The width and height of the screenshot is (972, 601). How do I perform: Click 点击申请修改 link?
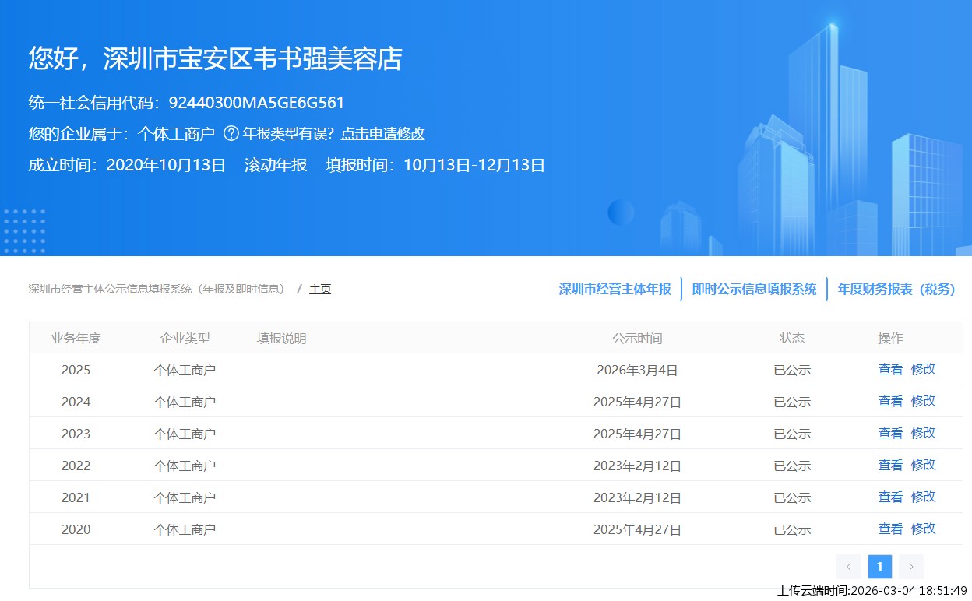pos(382,134)
